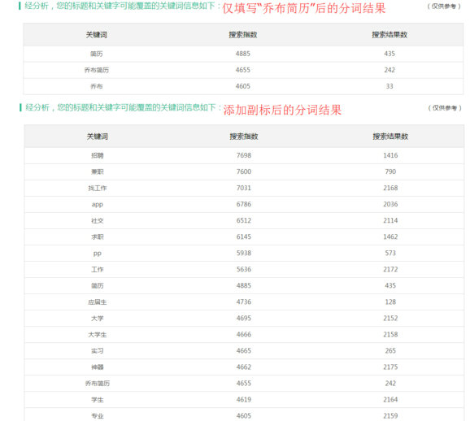Click the 搜索指数 header in the second table

[x=244, y=137]
